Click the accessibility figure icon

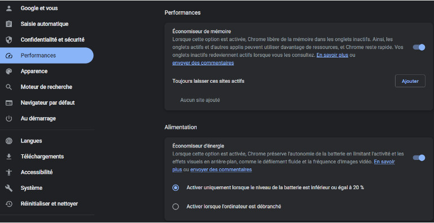pyautogui.click(x=9, y=172)
